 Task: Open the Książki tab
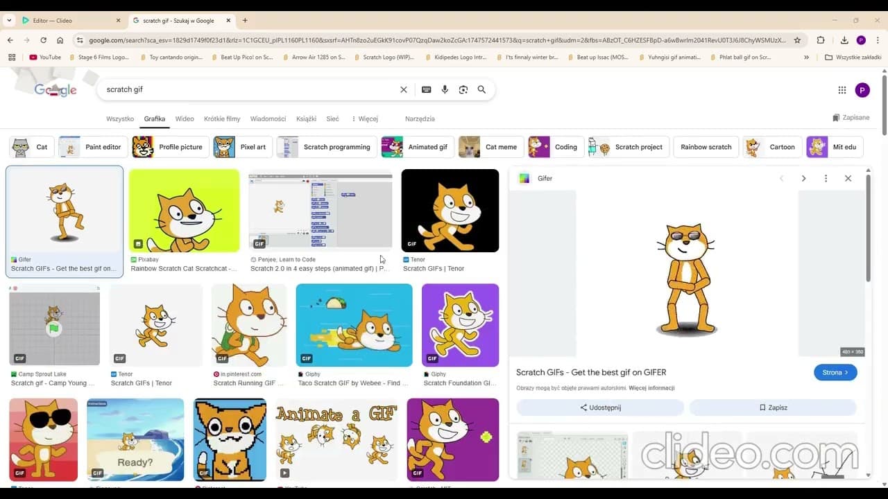[x=306, y=119]
